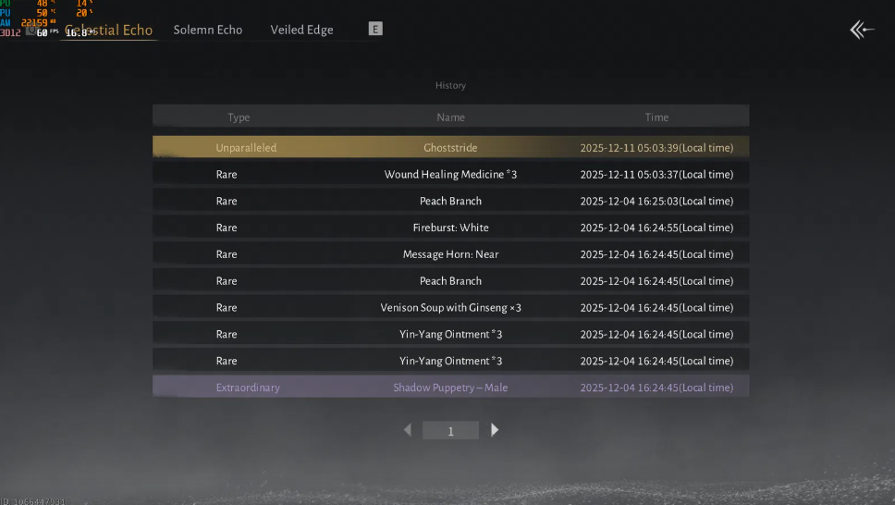The height and width of the screenshot is (505, 895).
Task: Click Rare label in Fireburst row
Action: pos(226,228)
